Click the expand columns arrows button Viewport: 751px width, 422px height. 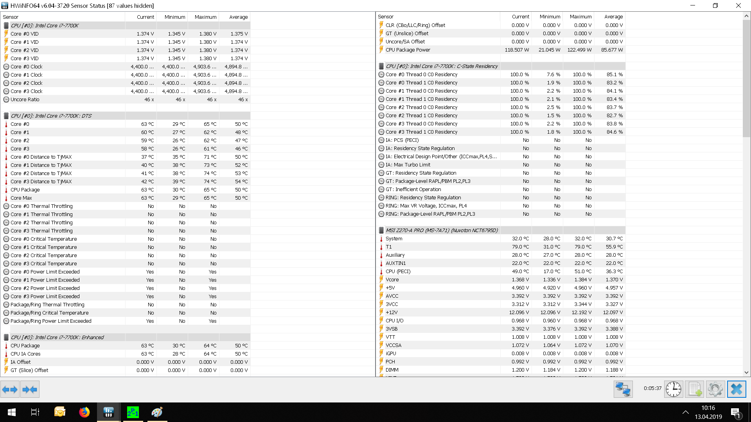(x=10, y=389)
